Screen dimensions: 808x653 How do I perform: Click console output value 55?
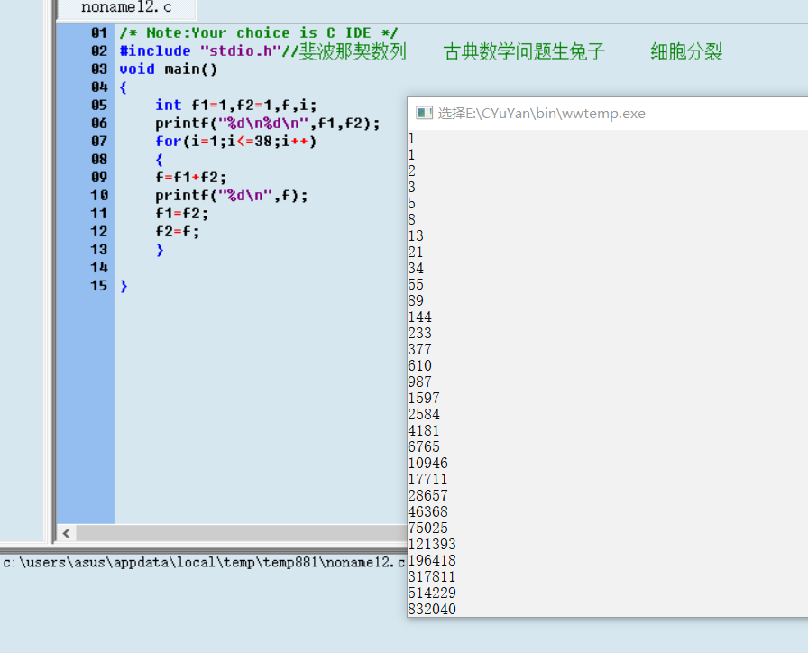416,284
